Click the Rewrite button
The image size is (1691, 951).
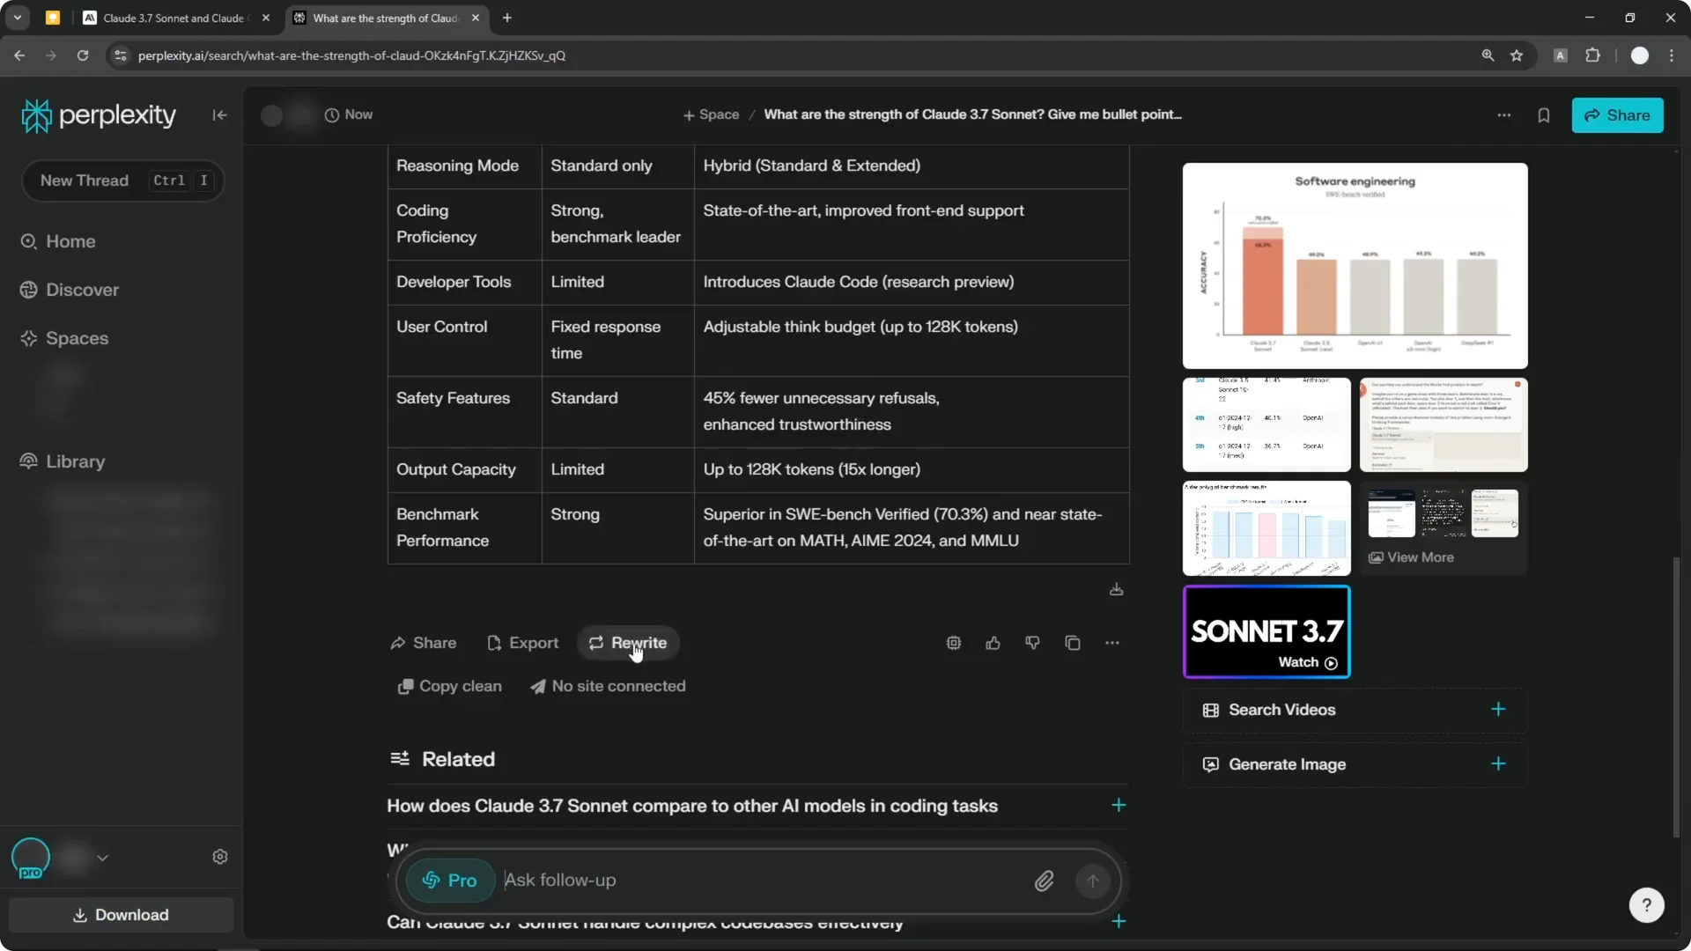click(x=628, y=643)
